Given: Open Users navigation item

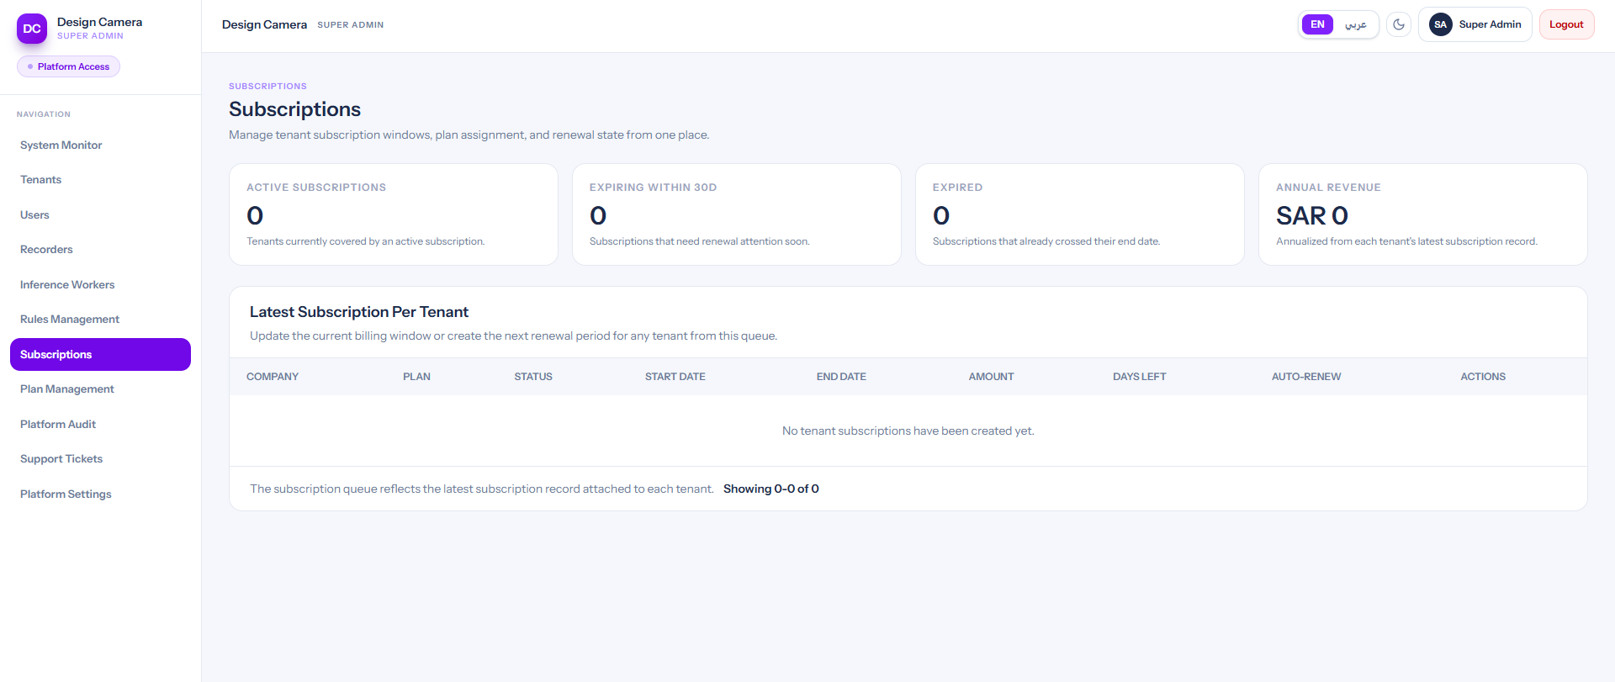Looking at the screenshot, I should 100,215.
